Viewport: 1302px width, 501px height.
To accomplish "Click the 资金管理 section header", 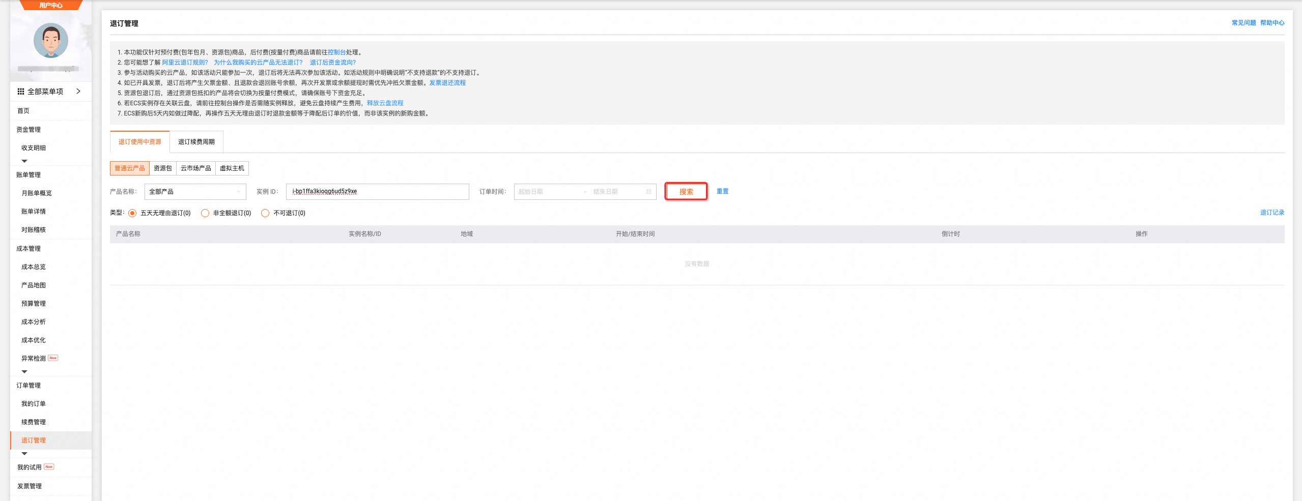I will coord(29,130).
